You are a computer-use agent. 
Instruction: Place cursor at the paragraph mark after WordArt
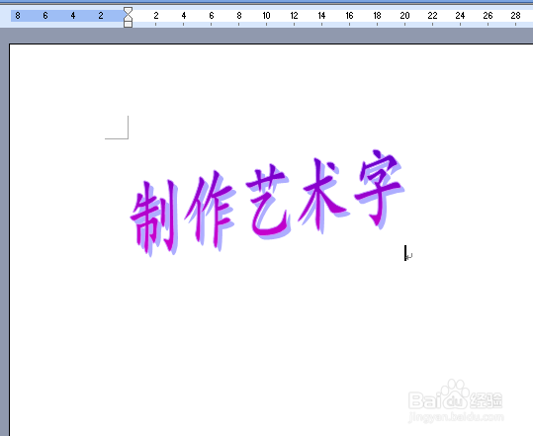409,256
